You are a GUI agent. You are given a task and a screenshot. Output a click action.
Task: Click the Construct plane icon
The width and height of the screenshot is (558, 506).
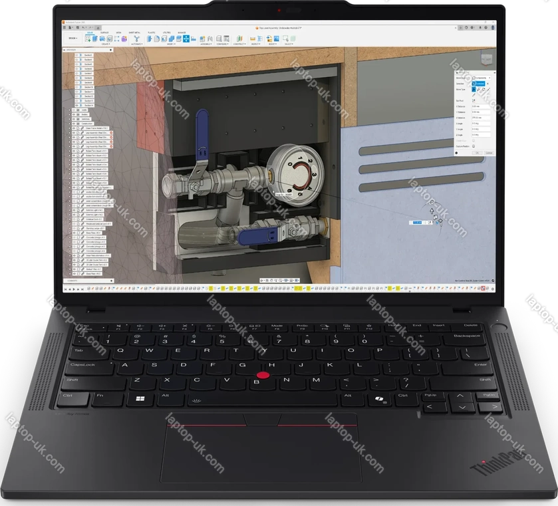(241, 39)
